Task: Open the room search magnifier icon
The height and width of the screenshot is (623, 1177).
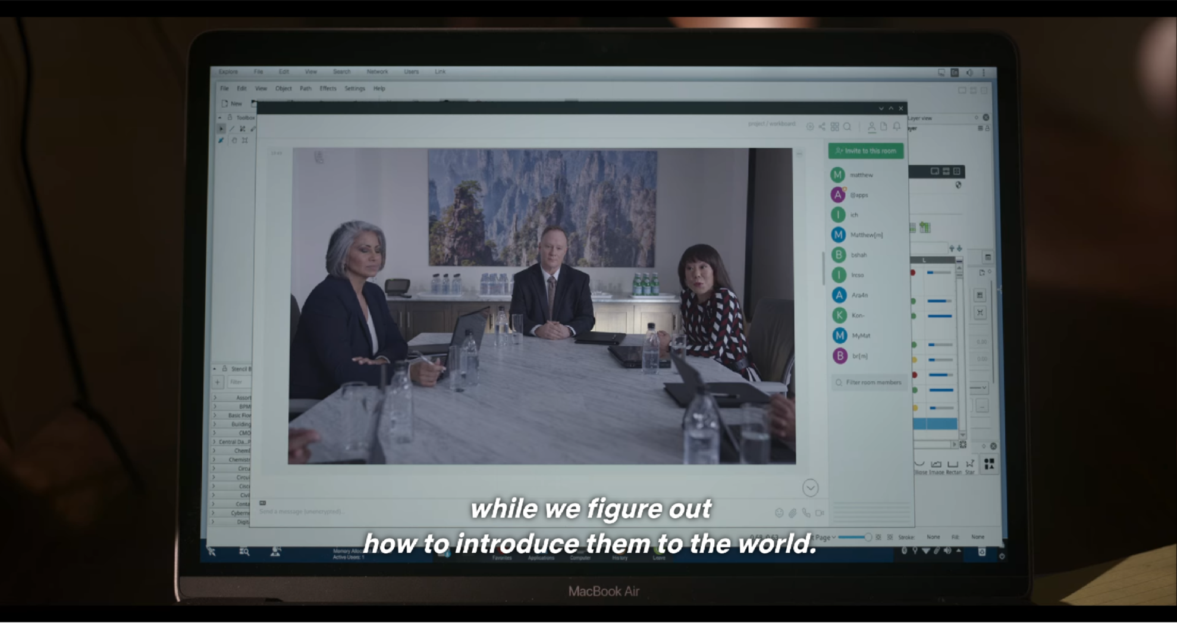Action: pos(847,127)
